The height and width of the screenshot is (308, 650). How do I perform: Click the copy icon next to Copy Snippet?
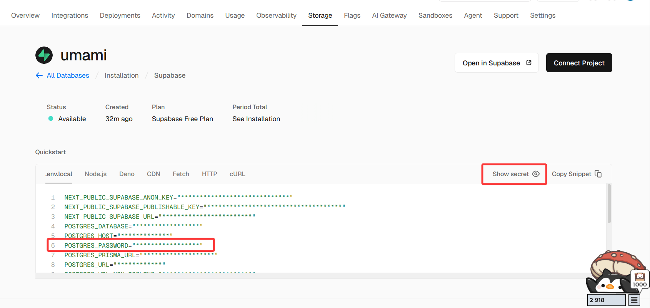598,174
